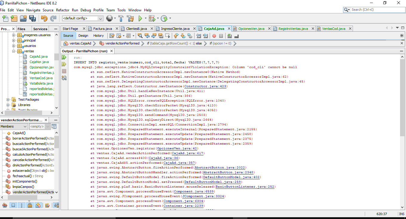The image size is (406, 219).
Task: Expand the usuarios package node
Action: pos(13,46)
